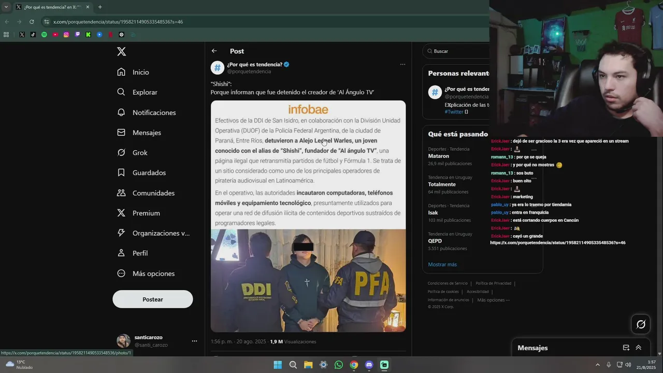Open Kick bookmark in bookmarks bar

[x=89, y=35]
